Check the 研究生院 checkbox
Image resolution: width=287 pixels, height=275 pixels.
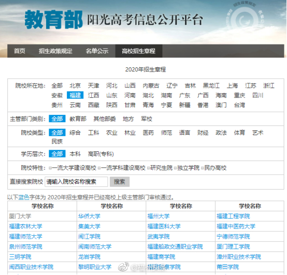[149, 168]
